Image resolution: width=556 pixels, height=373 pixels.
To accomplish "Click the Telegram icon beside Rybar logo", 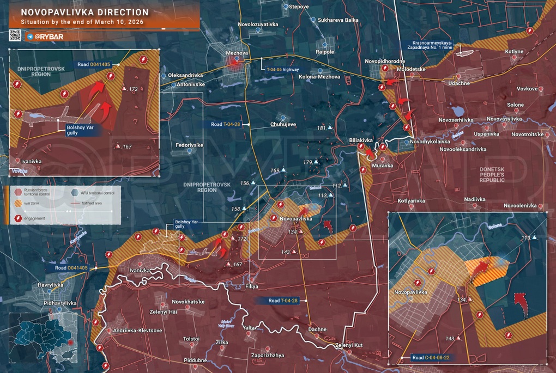I will (30, 36).
